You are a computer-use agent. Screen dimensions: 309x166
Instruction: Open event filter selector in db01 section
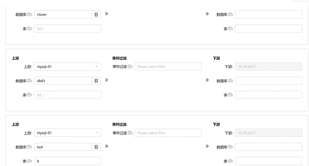(x=168, y=66)
